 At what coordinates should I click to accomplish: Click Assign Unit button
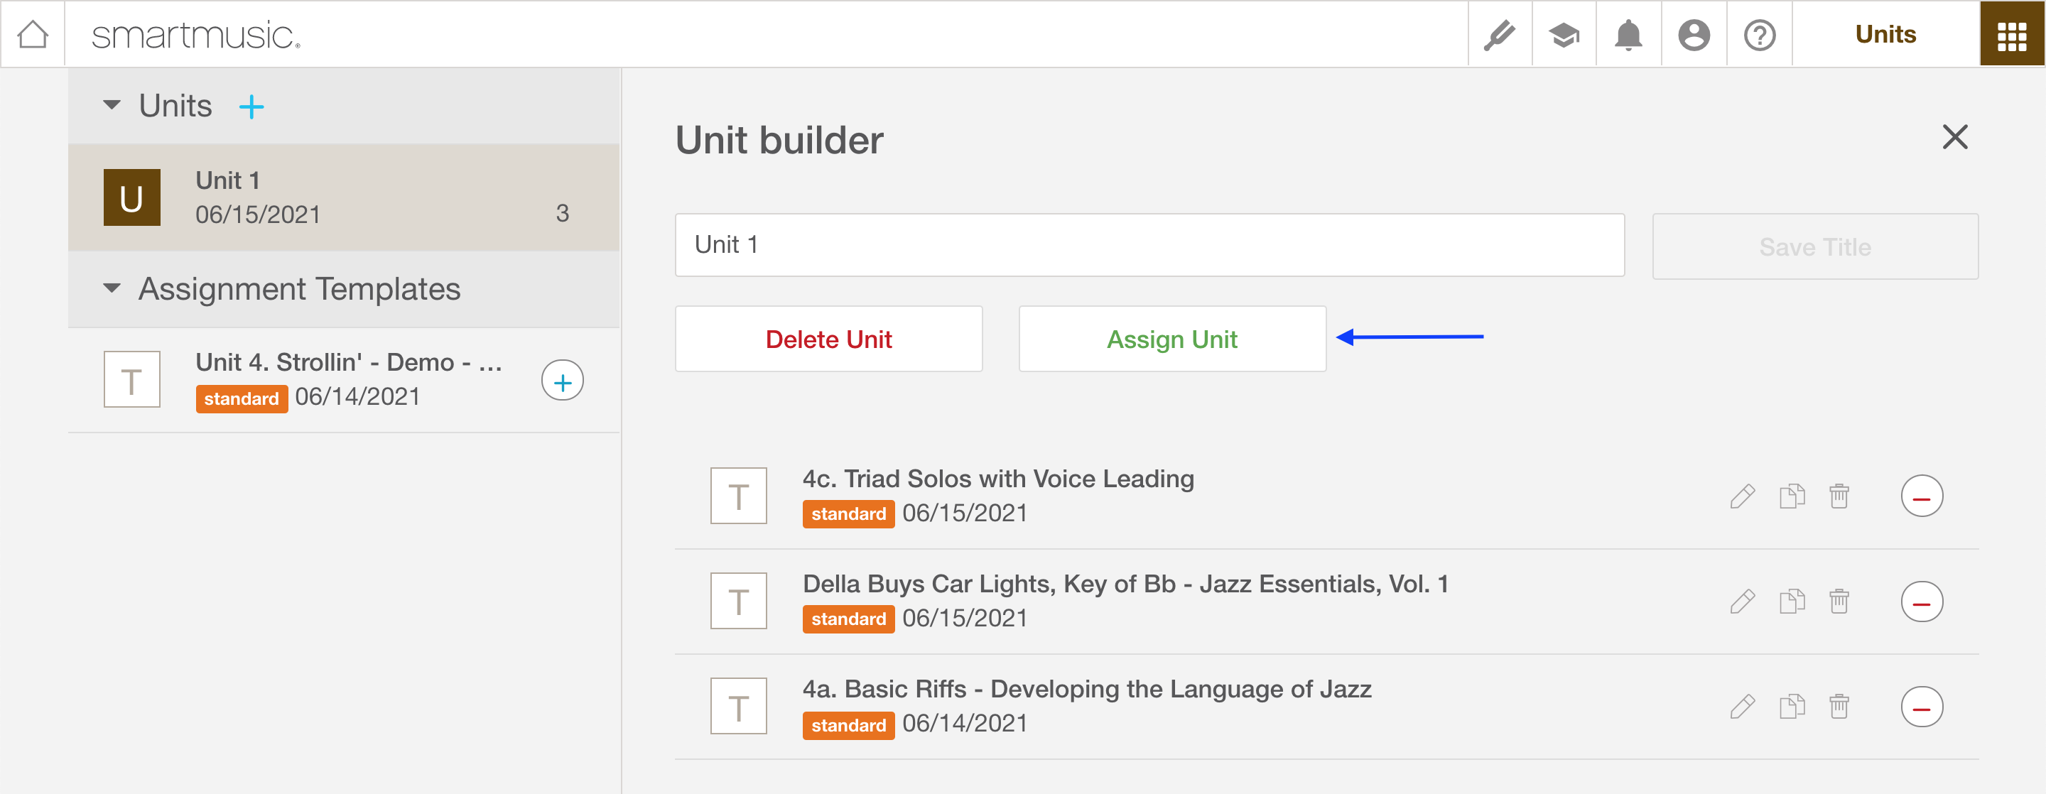(x=1171, y=339)
